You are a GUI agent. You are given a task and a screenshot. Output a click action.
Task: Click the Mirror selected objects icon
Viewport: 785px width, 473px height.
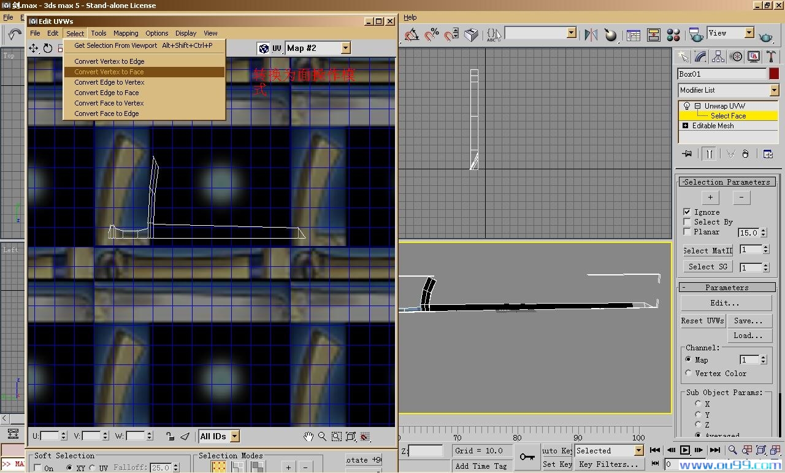(591, 34)
